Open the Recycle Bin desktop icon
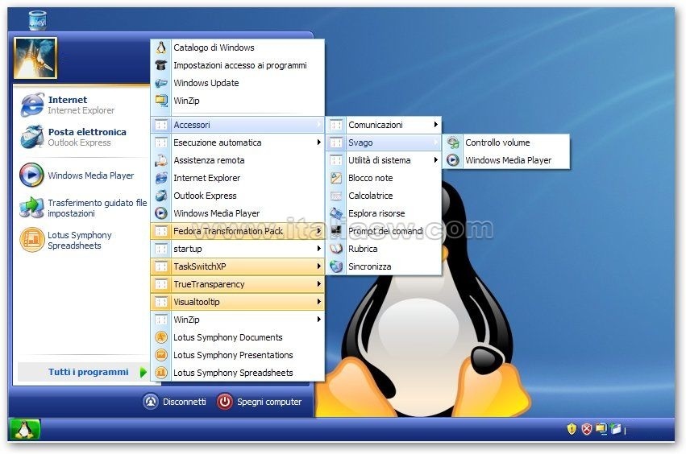 (x=37, y=20)
